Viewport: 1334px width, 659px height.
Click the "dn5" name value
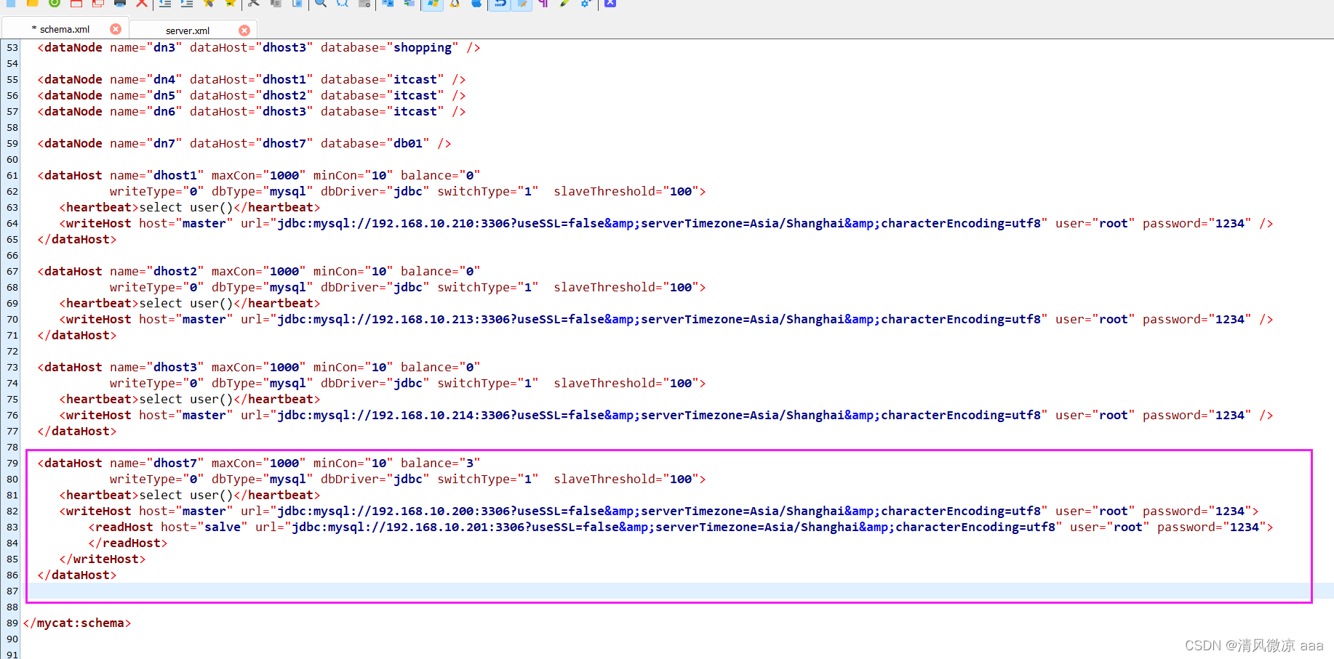[164, 95]
